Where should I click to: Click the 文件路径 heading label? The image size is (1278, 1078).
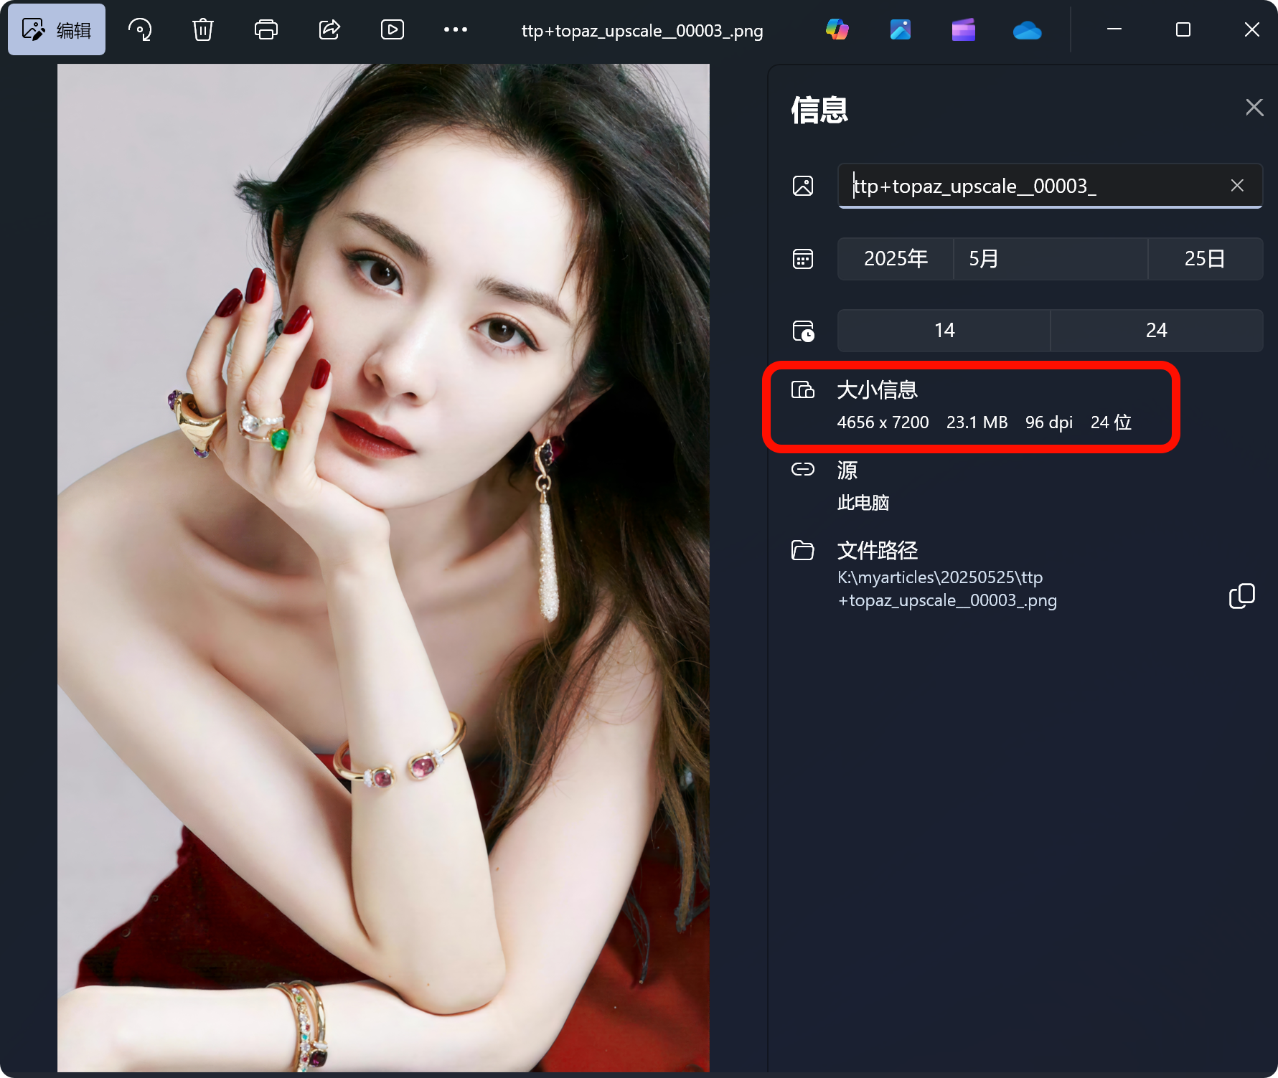click(877, 550)
